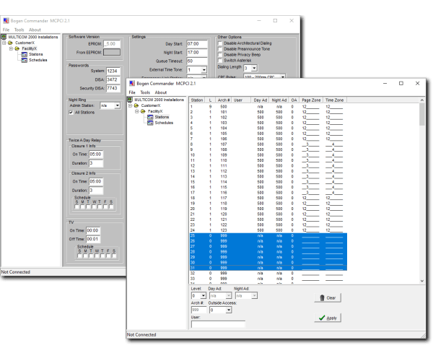This screenshot has height=361, width=433.
Task: Click the Apply button
Action: tap(328, 318)
